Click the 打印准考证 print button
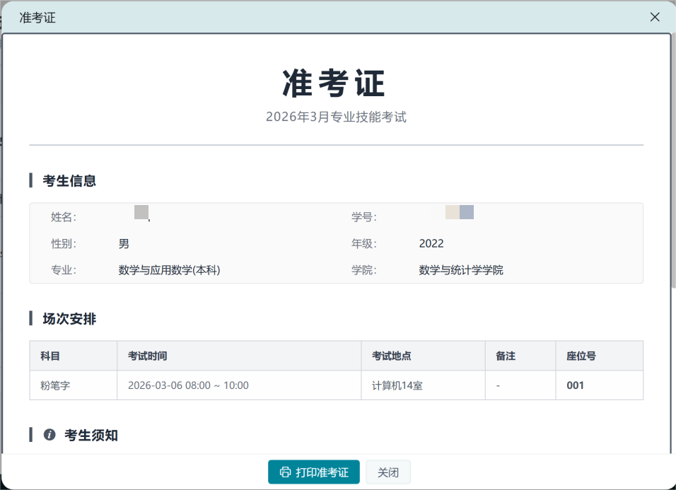 coord(314,472)
